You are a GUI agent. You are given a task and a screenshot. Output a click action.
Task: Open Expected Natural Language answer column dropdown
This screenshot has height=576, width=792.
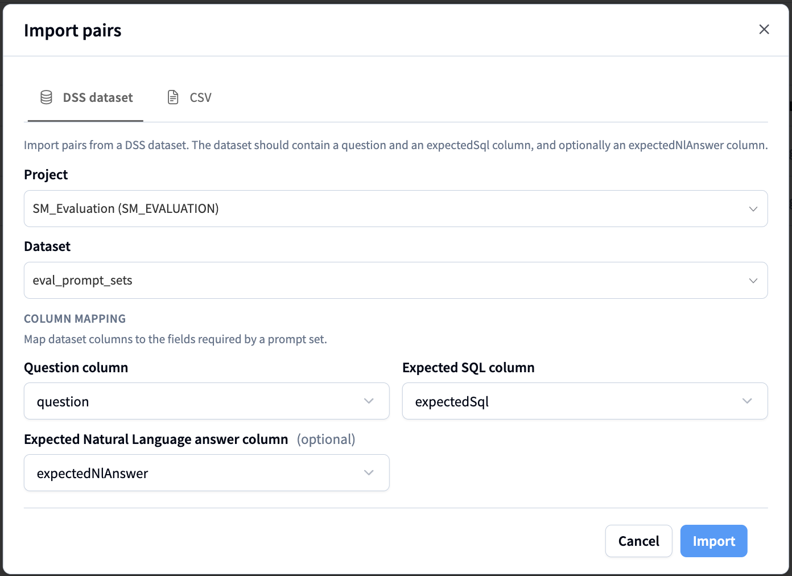[x=207, y=472]
